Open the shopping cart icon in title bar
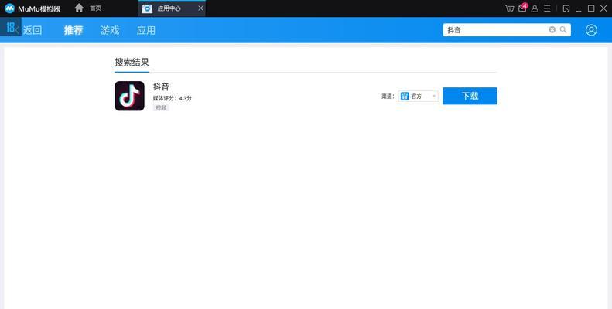Image resolution: width=612 pixels, height=309 pixels. 509,8
